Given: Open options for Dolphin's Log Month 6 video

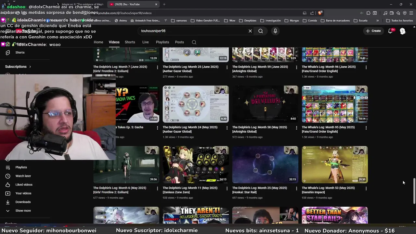Looking at the screenshot, I should coord(158,188).
